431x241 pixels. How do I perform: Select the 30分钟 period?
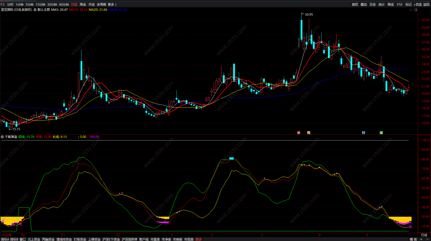[52, 5]
